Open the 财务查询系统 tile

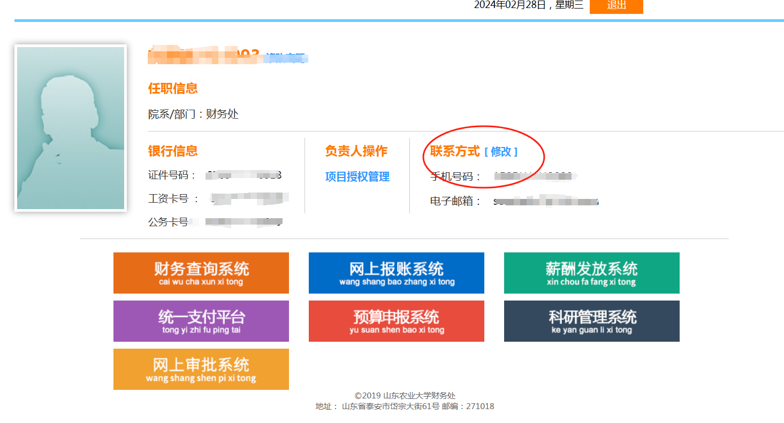pos(201,273)
